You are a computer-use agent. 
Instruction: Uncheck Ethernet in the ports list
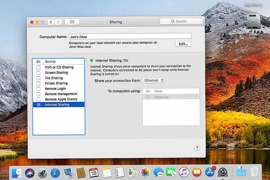148,97
